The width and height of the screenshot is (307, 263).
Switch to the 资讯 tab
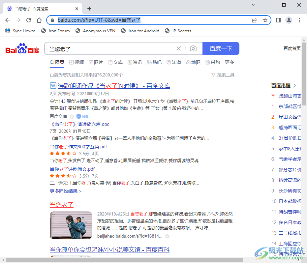[x=135, y=62]
